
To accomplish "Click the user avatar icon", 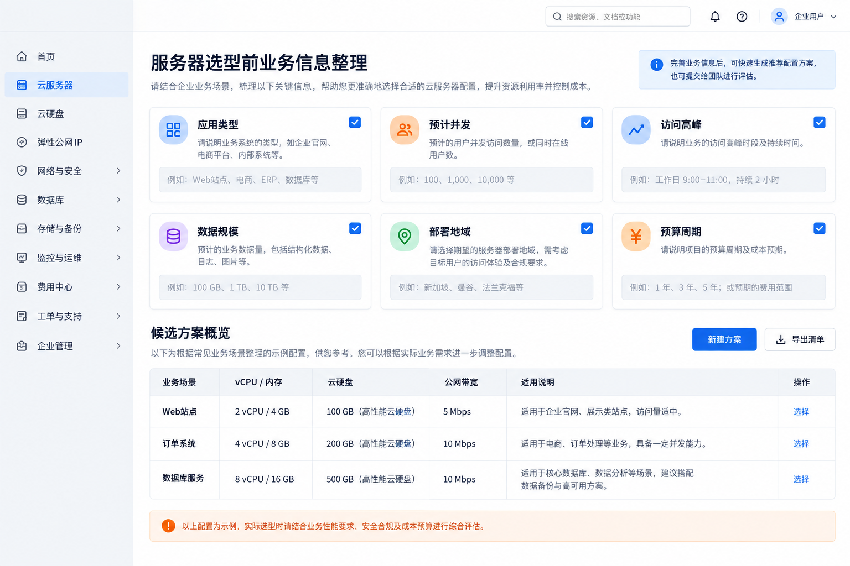I will [779, 17].
